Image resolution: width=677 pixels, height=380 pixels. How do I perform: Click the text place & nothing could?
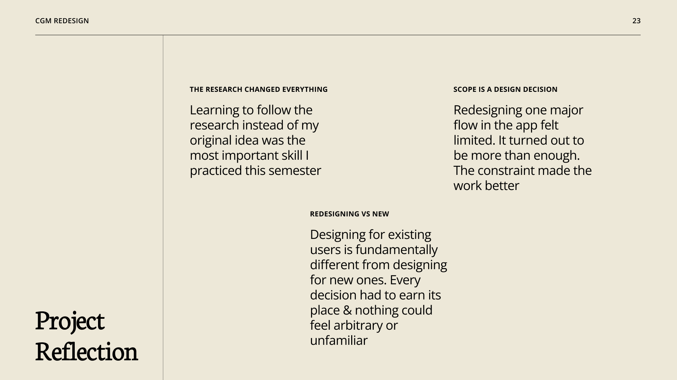tap(371, 310)
